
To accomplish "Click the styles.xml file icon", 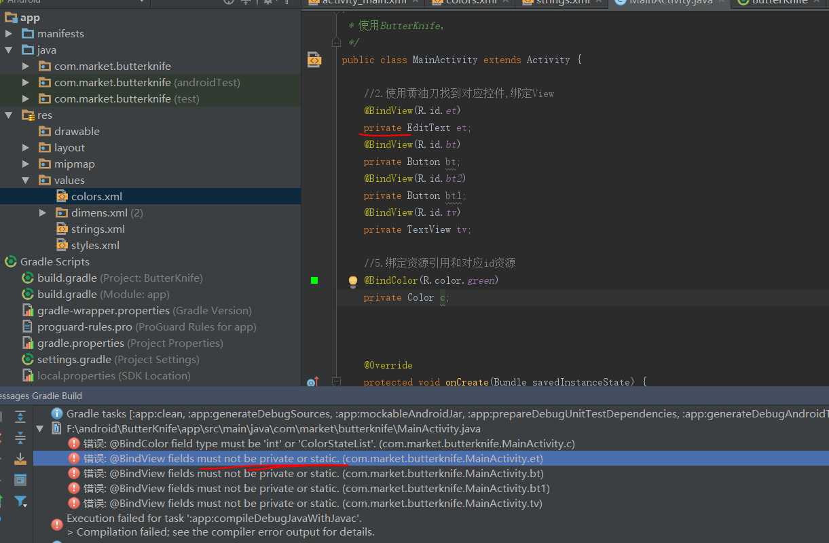I will 62,245.
